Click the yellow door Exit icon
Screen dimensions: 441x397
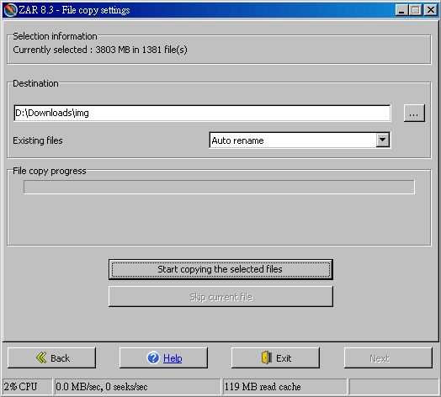click(x=267, y=357)
